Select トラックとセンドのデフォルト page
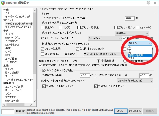 pos(19,24)
